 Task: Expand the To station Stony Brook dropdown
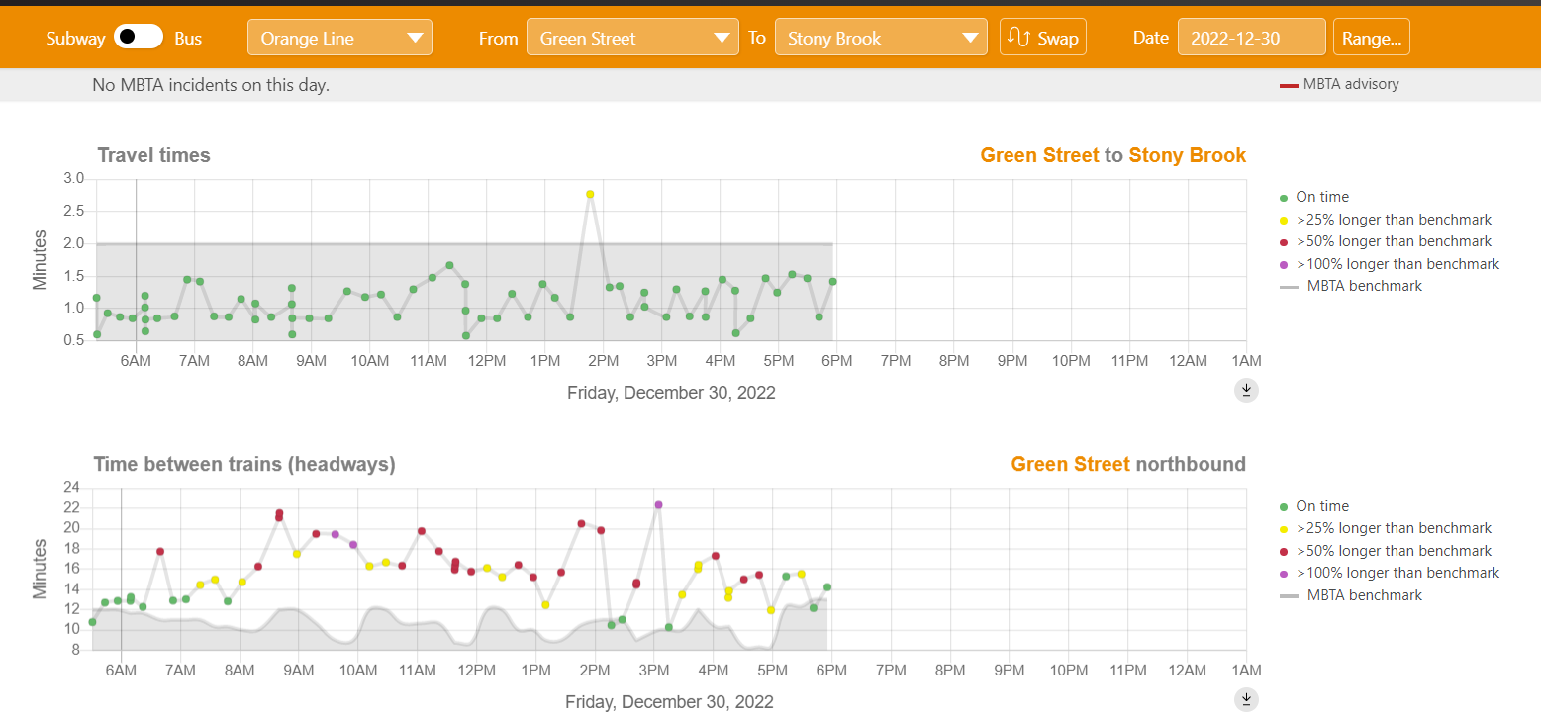pyautogui.click(x=881, y=39)
